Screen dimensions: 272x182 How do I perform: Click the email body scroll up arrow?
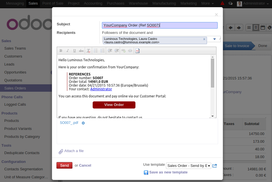[x=212, y=57]
